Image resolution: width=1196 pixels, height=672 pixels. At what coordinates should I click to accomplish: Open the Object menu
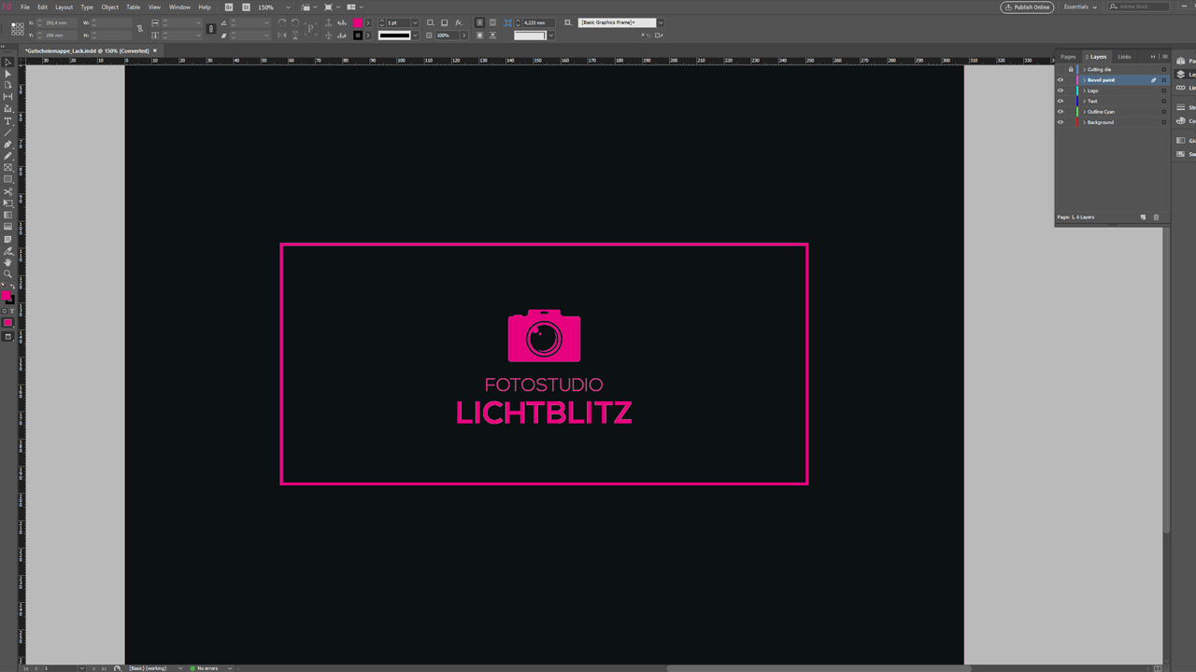pos(110,7)
